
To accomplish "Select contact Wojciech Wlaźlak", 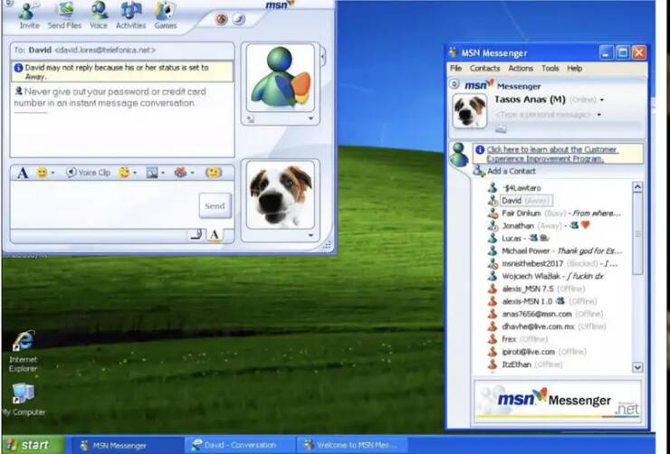I will (546, 276).
